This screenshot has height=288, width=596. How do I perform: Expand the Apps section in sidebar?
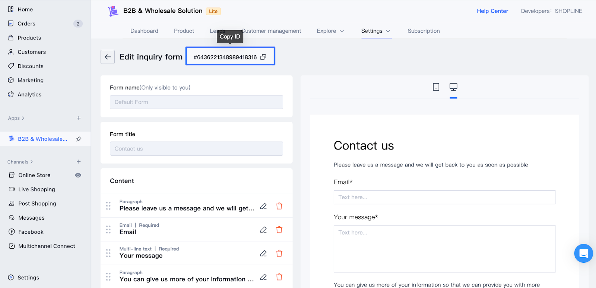pos(16,118)
